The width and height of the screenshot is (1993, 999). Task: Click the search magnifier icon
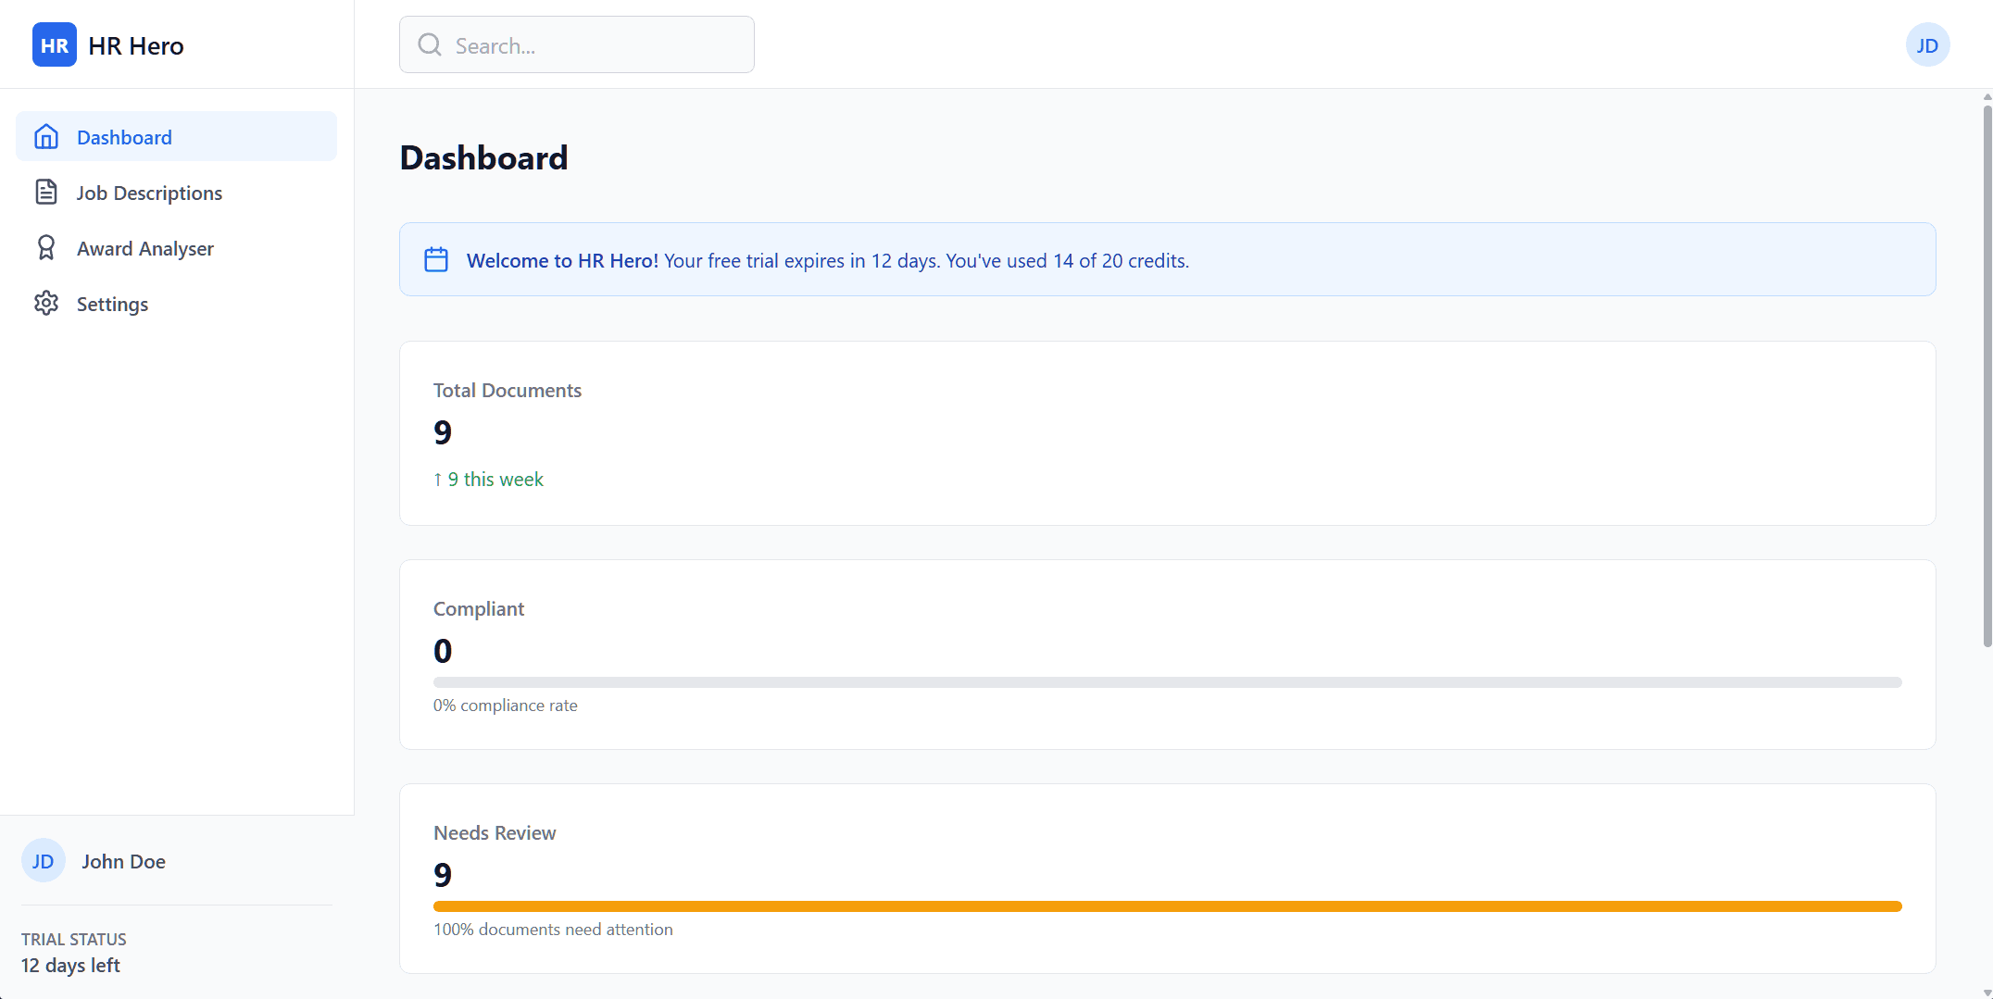[429, 44]
